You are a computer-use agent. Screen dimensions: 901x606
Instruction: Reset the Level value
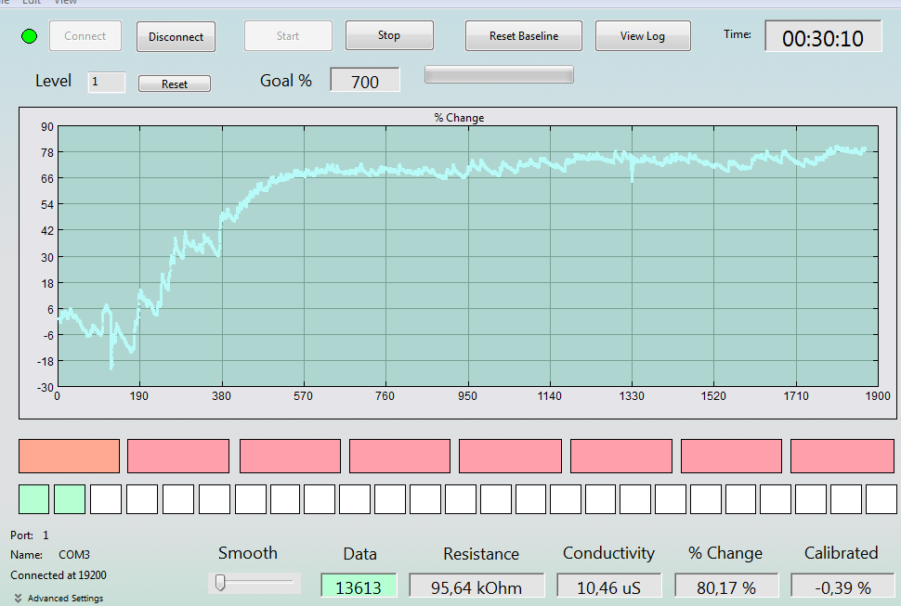(175, 84)
